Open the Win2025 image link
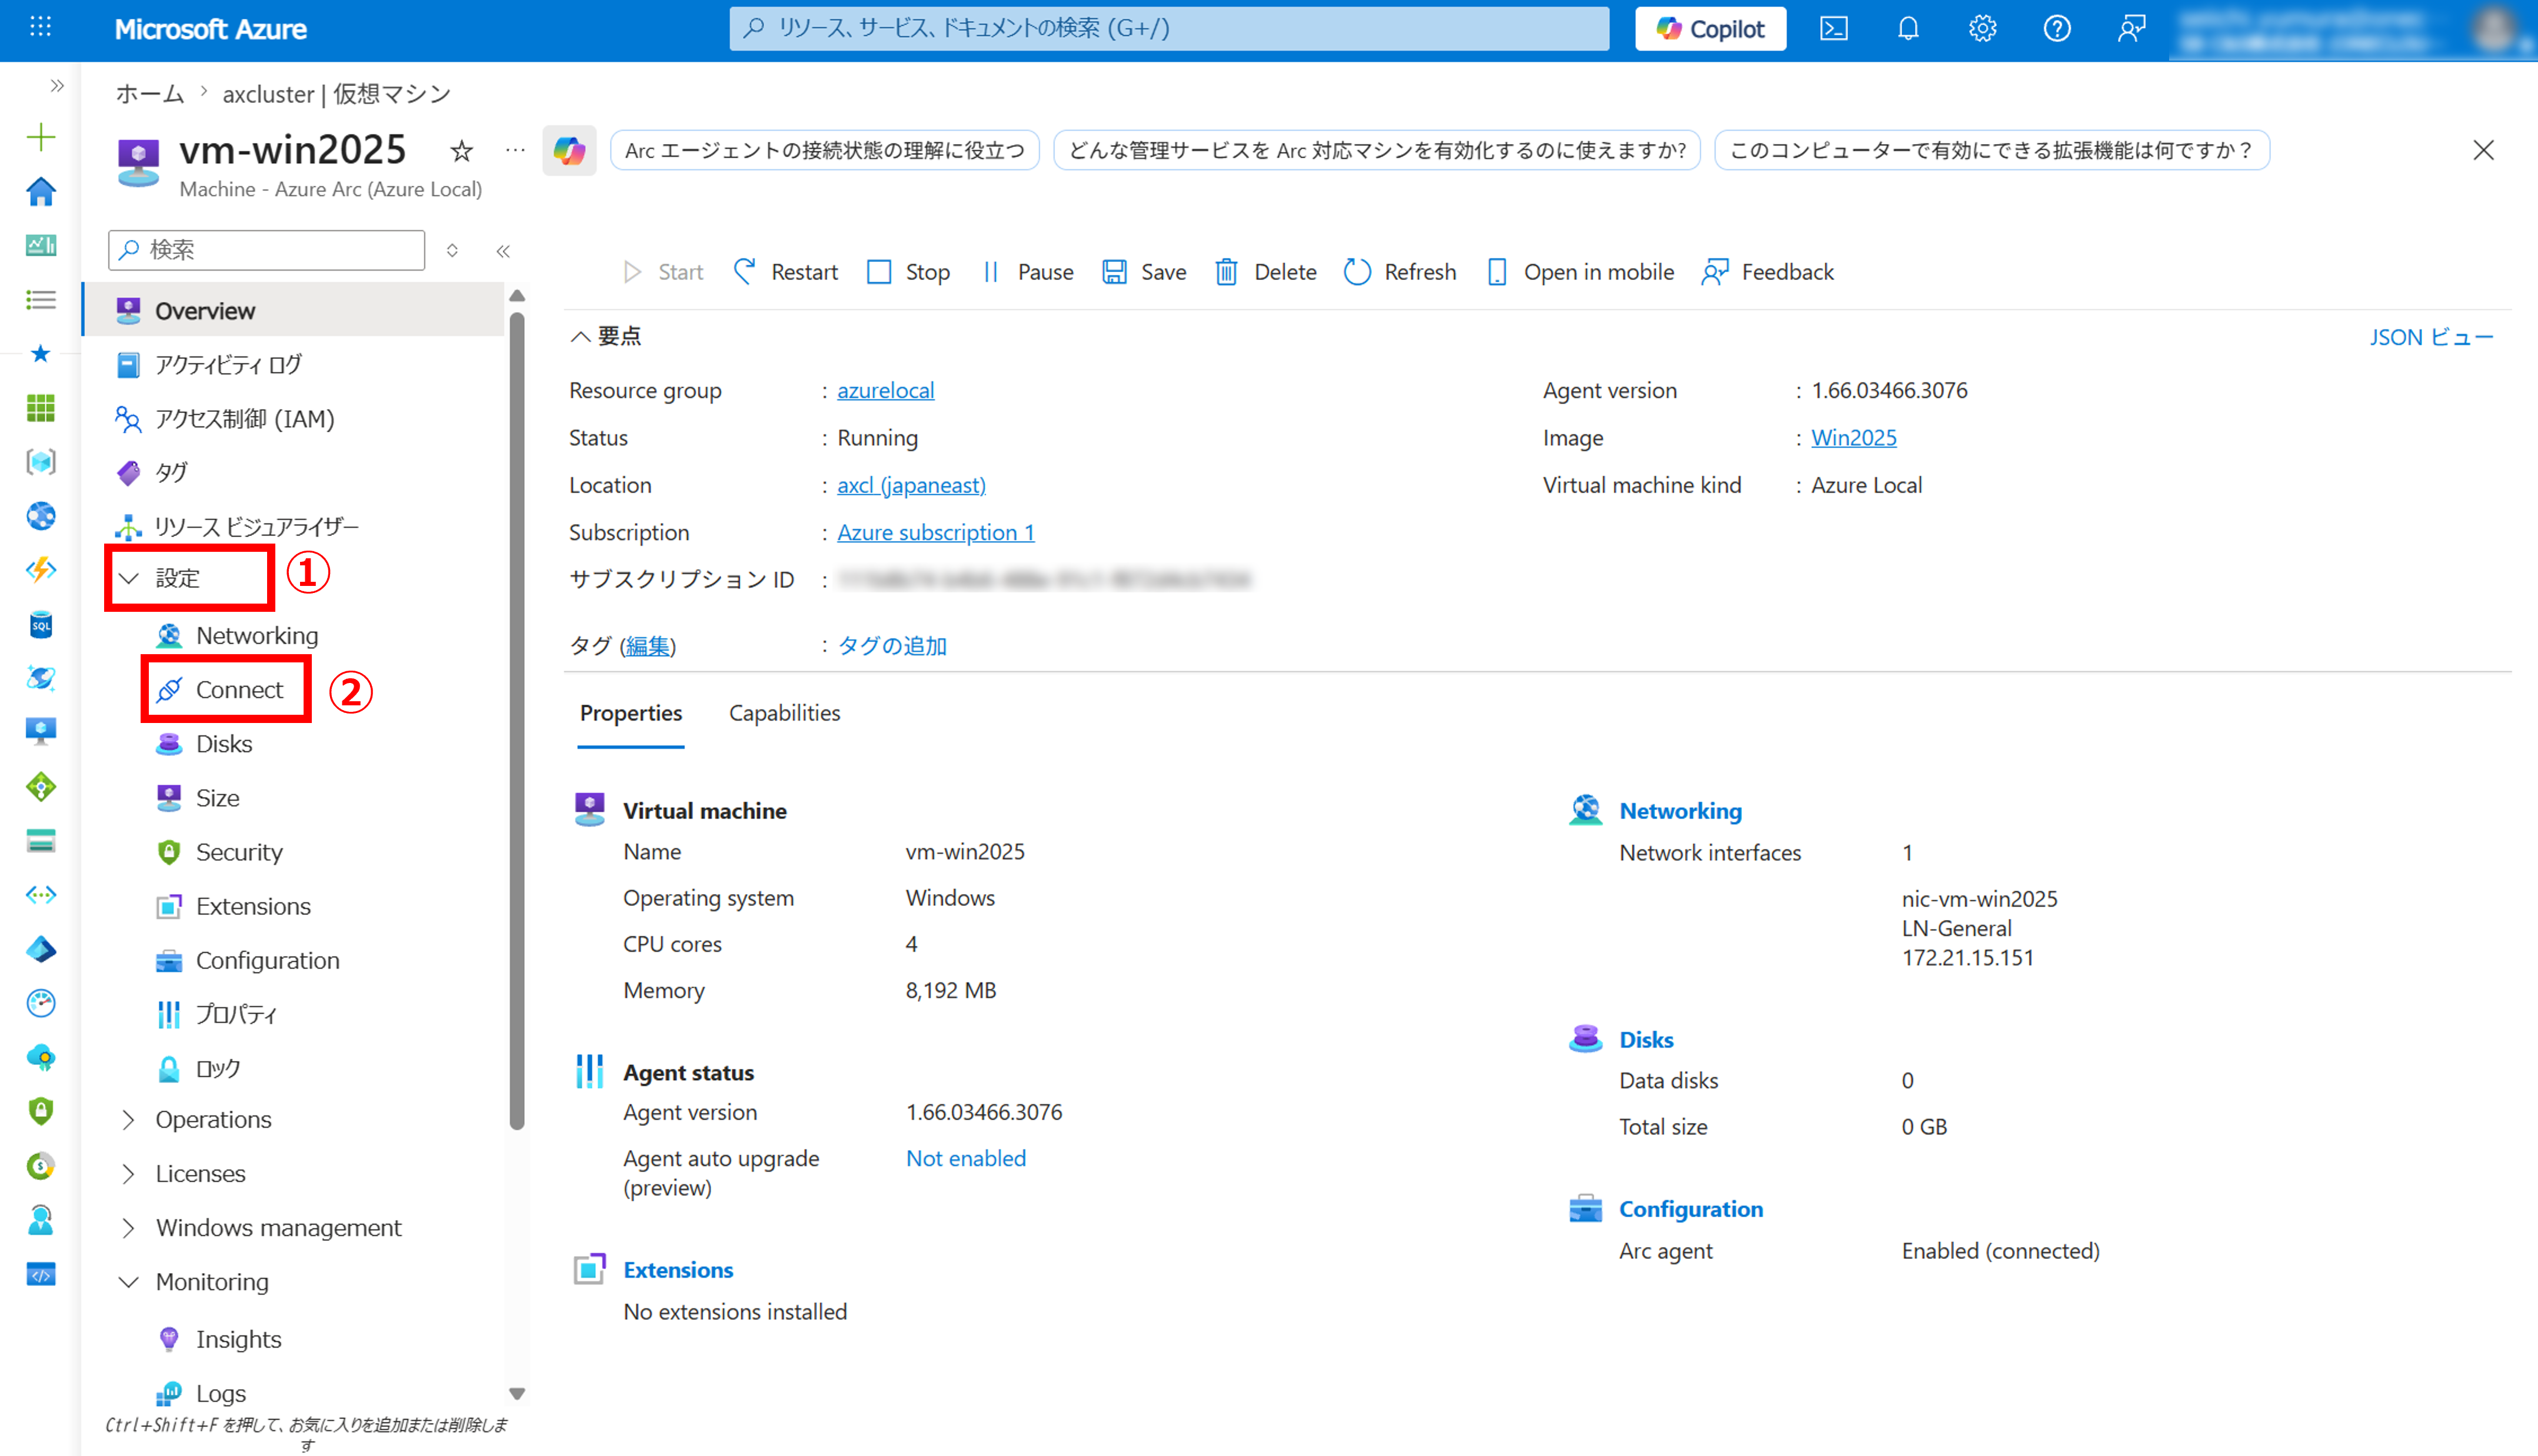Image resolution: width=2538 pixels, height=1456 pixels. [1853, 437]
